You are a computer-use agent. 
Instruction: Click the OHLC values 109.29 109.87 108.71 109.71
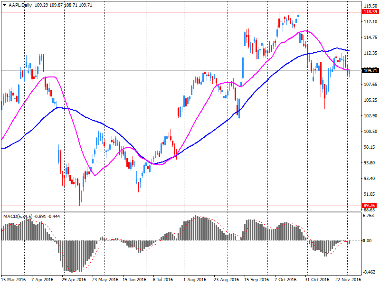pos(64,5)
